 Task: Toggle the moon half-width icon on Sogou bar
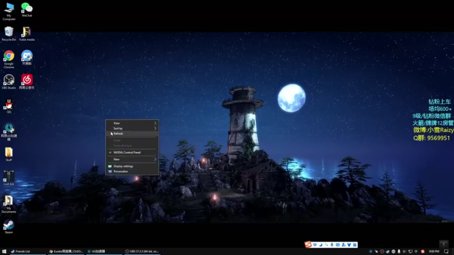point(321,245)
